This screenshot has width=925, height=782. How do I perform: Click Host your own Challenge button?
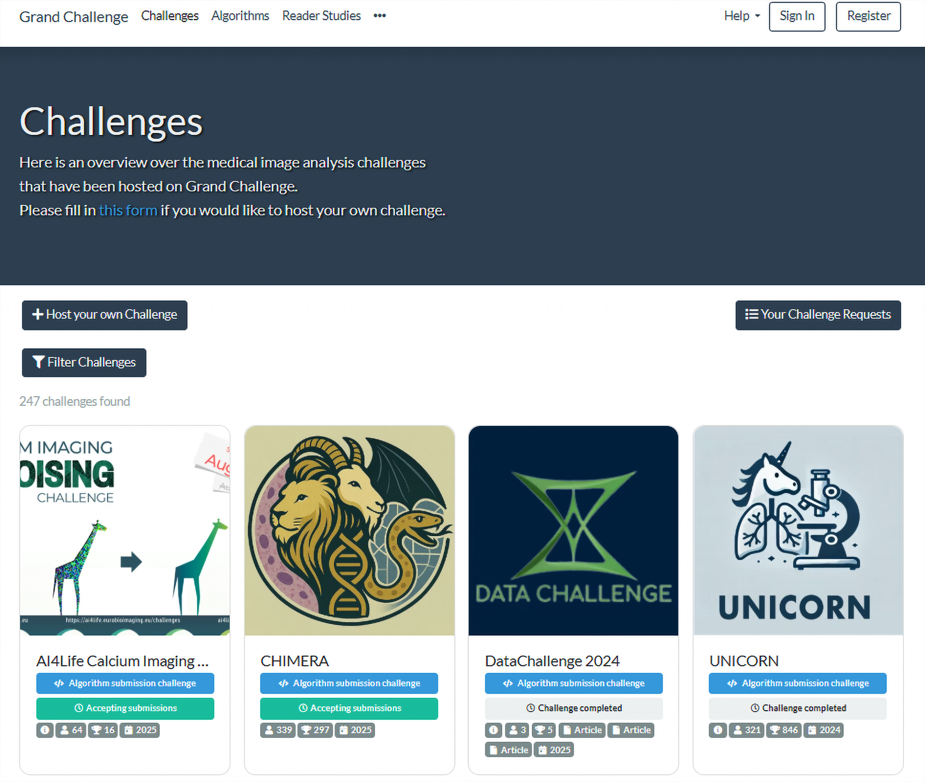click(x=105, y=315)
